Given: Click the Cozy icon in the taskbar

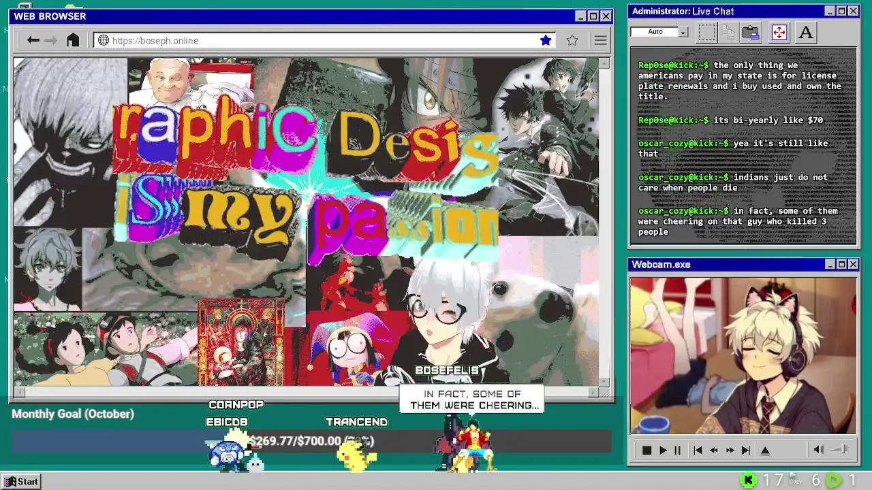Looking at the screenshot, I should 795,480.
